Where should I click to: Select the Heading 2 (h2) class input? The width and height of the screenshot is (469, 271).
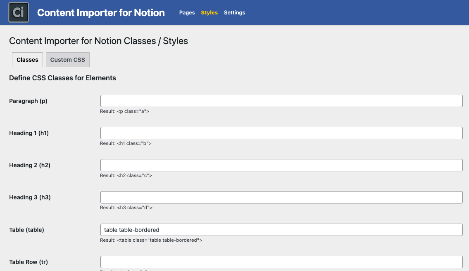click(x=281, y=165)
